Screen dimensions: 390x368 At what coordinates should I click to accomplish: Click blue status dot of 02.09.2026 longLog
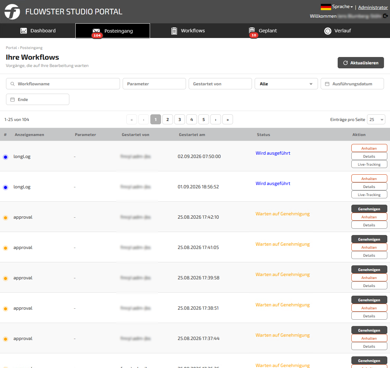click(x=5, y=157)
